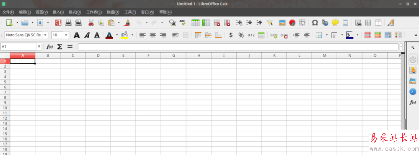The image size is (419, 155).
Task: Open Find & Replace
Action: tap(172, 23)
